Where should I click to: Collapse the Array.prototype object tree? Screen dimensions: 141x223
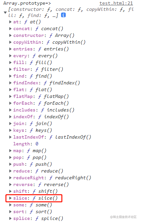(5, 13)
